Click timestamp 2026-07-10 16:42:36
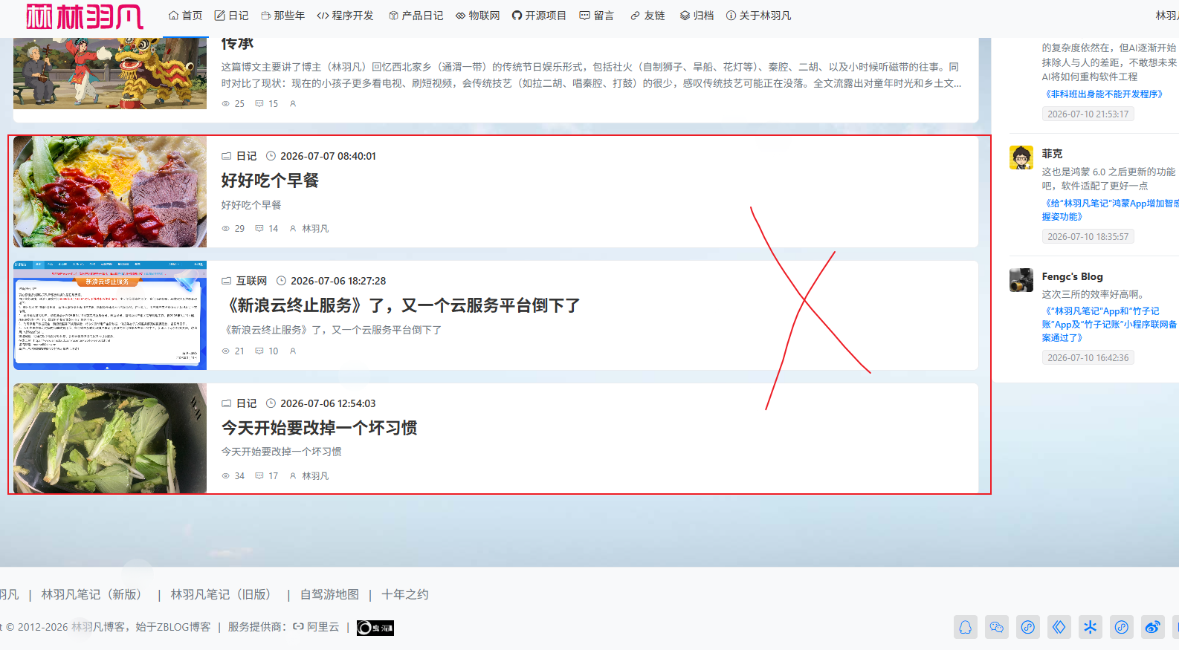 [1088, 358]
